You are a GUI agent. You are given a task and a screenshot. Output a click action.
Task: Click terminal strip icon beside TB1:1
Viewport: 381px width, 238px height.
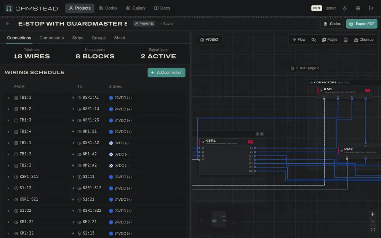coord(16,98)
